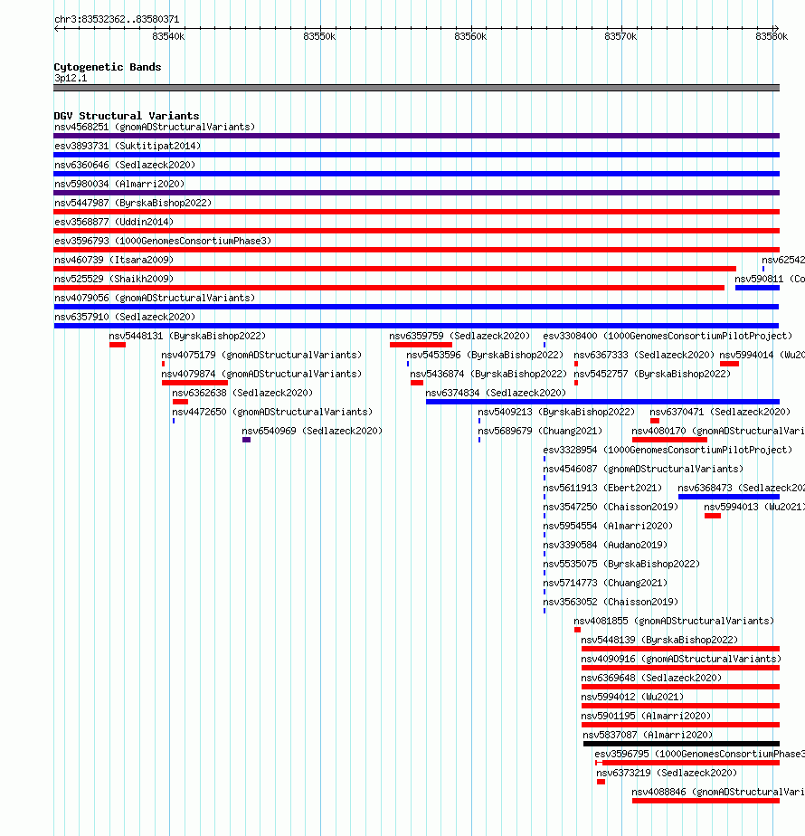Click the red bar under nsv6359759
The width and height of the screenshot is (805, 836).
click(x=421, y=345)
